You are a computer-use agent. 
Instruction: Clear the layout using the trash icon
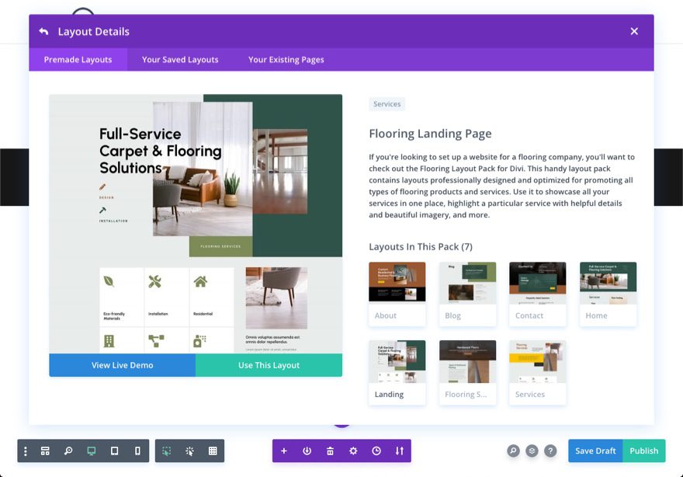[330, 451]
